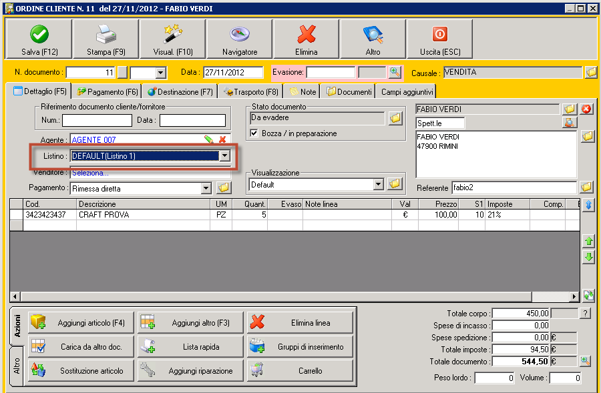This screenshot has height=393, width=601.
Task: Expand the Pagamento dropdown arrow
Action: point(206,188)
